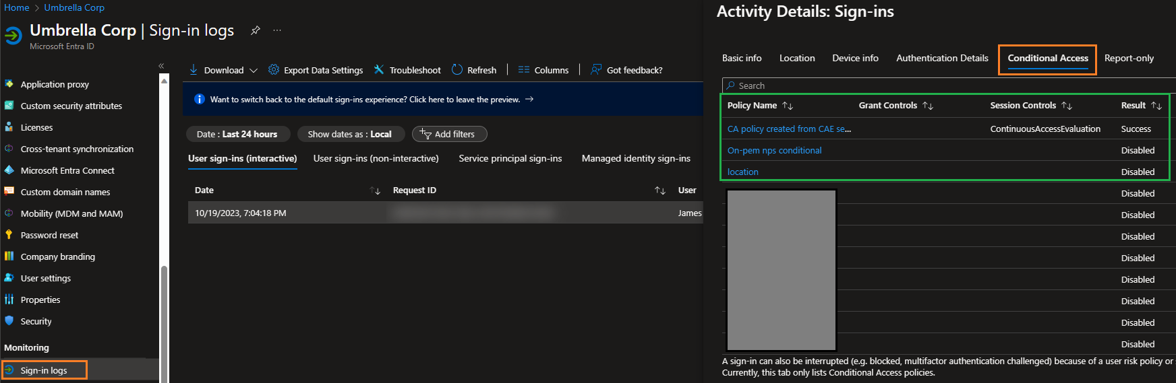
Task: Click the James user cell
Action: coord(690,213)
